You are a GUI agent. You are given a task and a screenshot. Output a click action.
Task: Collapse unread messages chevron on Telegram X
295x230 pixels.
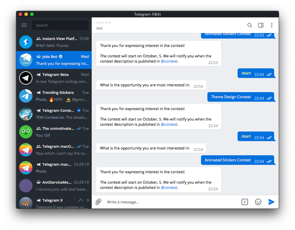[x=81, y=200]
